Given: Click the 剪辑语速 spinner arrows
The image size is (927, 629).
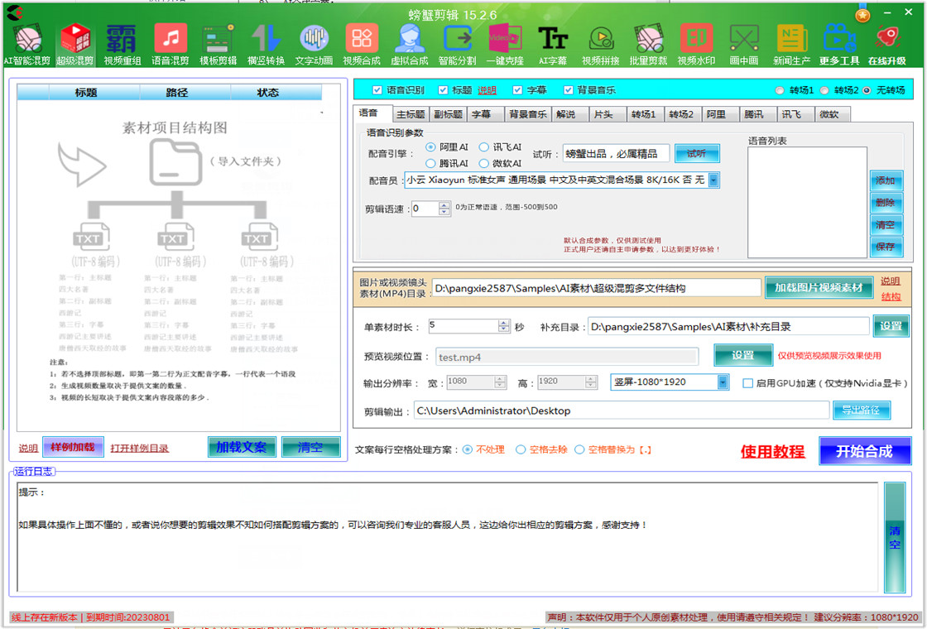Looking at the screenshot, I should tap(444, 208).
